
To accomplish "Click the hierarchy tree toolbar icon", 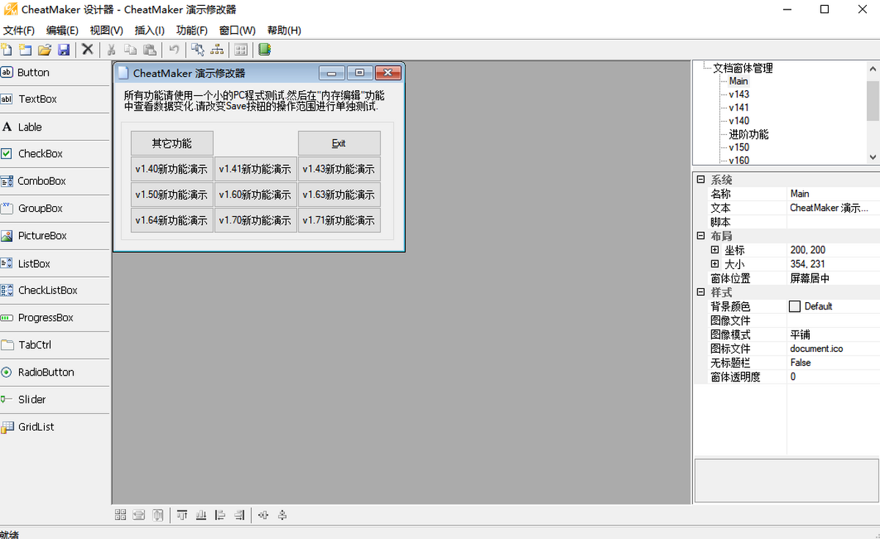I will coord(217,50).
